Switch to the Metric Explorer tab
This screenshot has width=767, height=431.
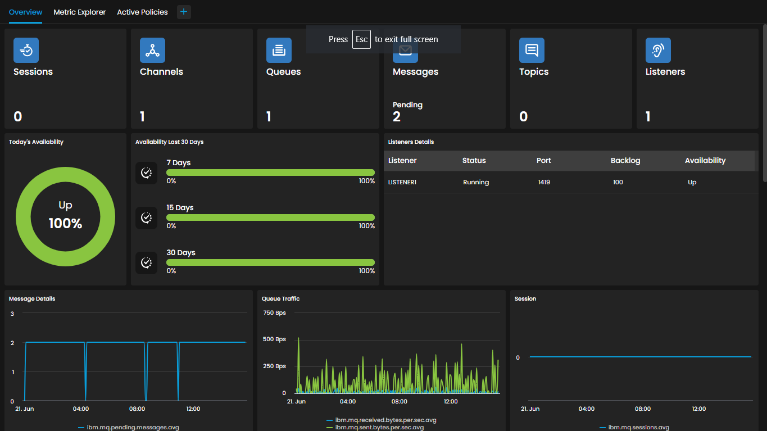(80, 12)
